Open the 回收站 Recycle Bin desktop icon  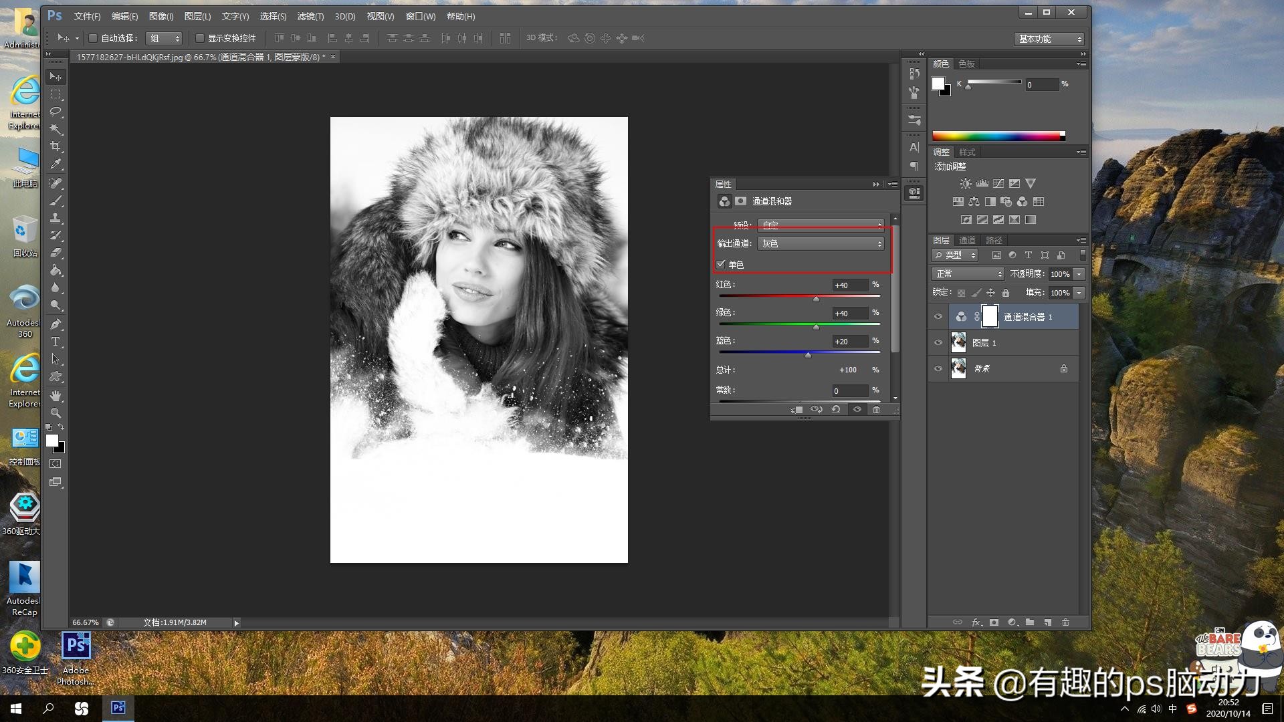click(25, 237)
